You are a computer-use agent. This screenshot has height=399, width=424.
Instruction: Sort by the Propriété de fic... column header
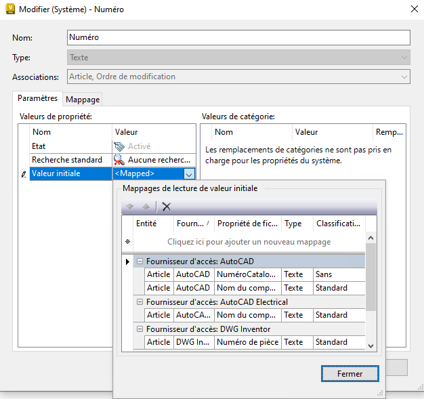coord(248,224)
